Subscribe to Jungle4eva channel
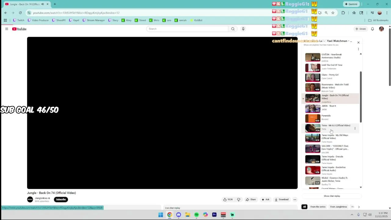 [61, 200]
